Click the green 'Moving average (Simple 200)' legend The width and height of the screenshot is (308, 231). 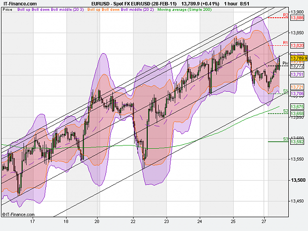pos(184,9)
